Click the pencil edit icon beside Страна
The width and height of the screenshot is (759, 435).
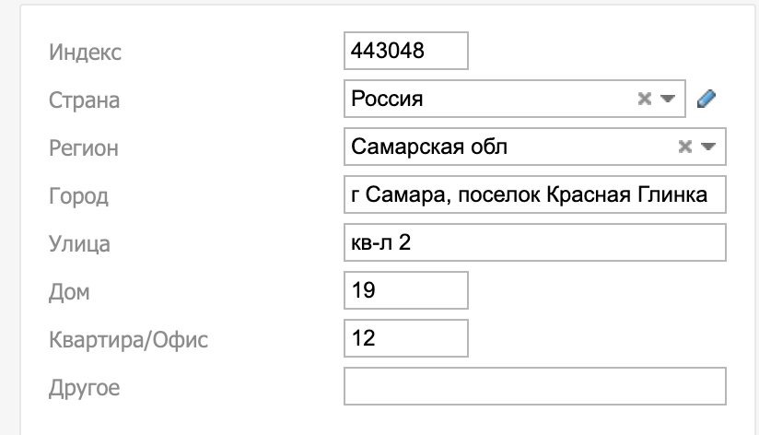point(706,99)
